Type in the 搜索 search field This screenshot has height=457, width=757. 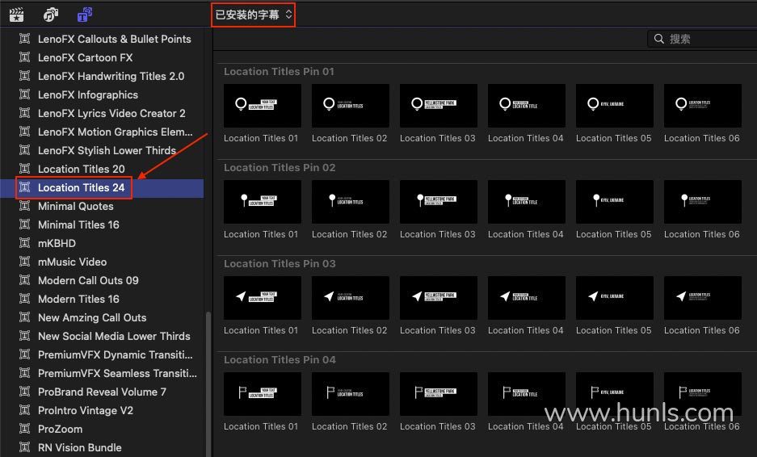point(711,39)
